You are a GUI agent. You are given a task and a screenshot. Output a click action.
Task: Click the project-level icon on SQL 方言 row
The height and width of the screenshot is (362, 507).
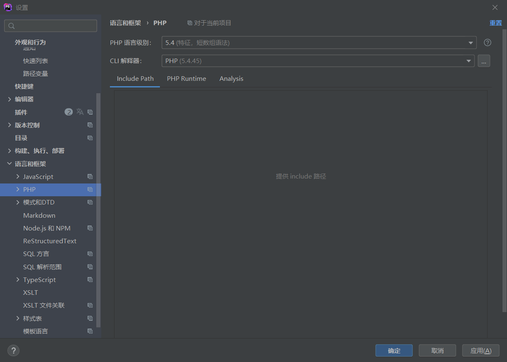tap(90, 254)
